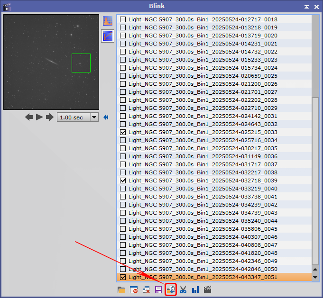Select row Light_NGC 5907_300.0s_Bin1_20250524-025716_0034
The height and width of the screenshot is (298, 323).
214,140
